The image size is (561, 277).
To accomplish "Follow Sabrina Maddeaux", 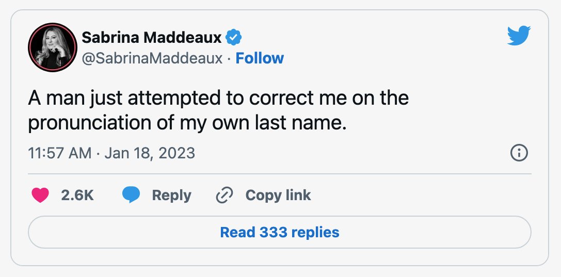I will pyautogui.click(x=260, y=58).
